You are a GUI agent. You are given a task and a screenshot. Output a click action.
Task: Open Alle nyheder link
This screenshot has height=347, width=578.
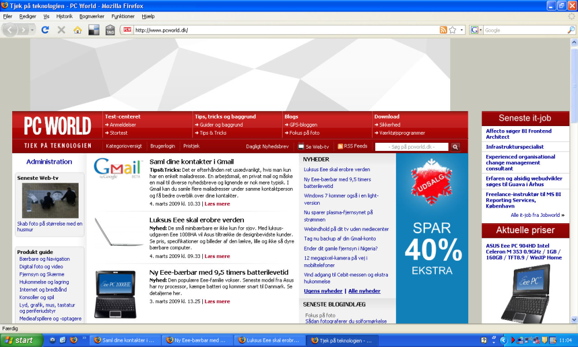coord(364,291)
